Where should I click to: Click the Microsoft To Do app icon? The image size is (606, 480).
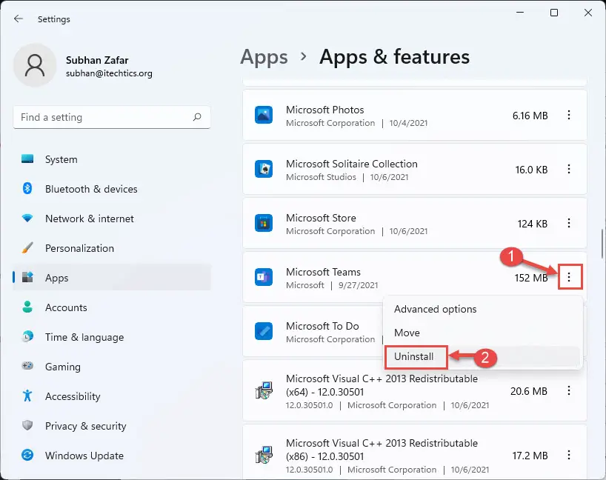tap(264, 332)
